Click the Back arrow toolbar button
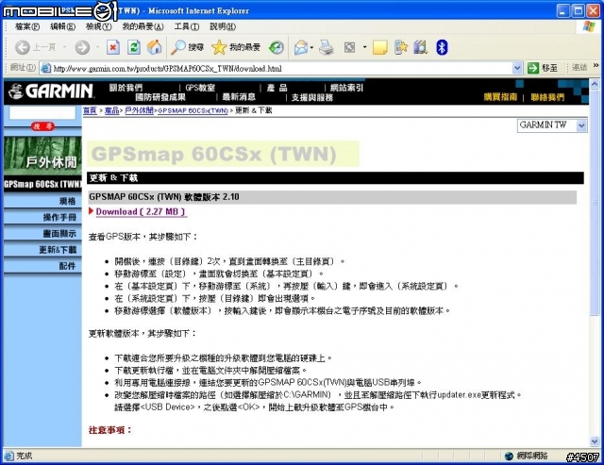Viewport: 604px width, 465px height. click(23, 47)
